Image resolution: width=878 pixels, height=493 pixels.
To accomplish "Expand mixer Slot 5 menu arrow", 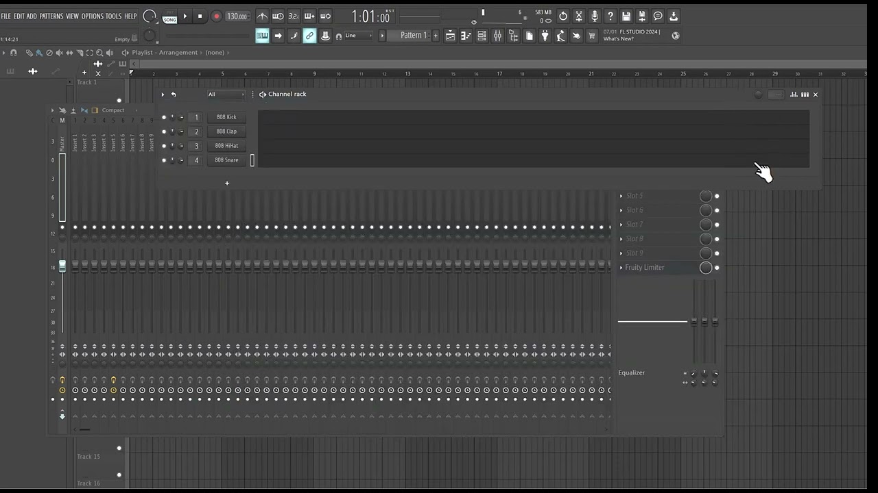I will click(x=621, y=196).
